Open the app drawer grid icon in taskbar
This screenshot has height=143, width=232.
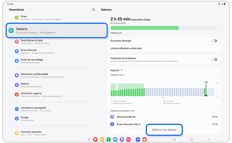click(x=89, y=140)
